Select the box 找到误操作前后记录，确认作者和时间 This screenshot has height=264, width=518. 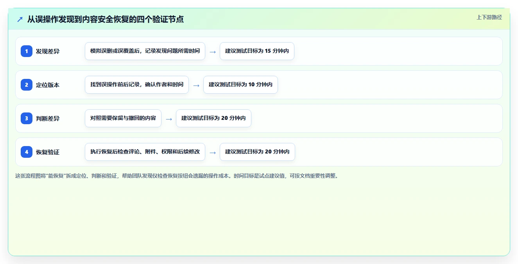(x=137, y=85)
